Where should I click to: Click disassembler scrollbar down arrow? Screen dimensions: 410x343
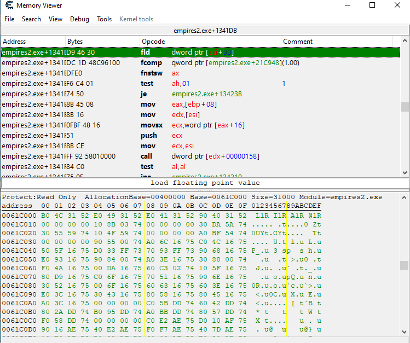pyautogui.click(x=405, y=173)
